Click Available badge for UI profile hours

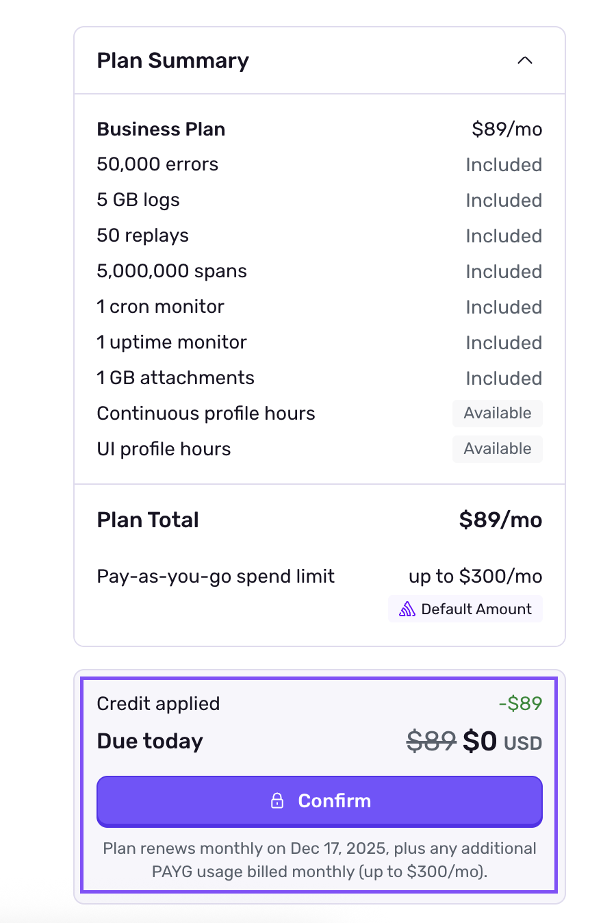pos(497,449)
